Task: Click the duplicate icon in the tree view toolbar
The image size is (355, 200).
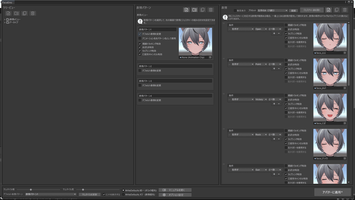Action: [25, 13]
